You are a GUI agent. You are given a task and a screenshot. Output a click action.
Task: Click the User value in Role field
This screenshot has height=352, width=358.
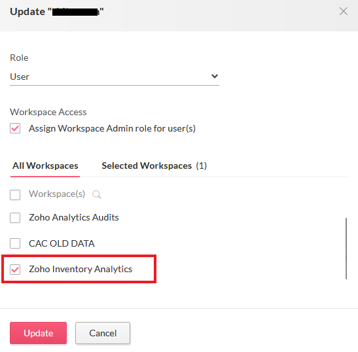[20, 77]
